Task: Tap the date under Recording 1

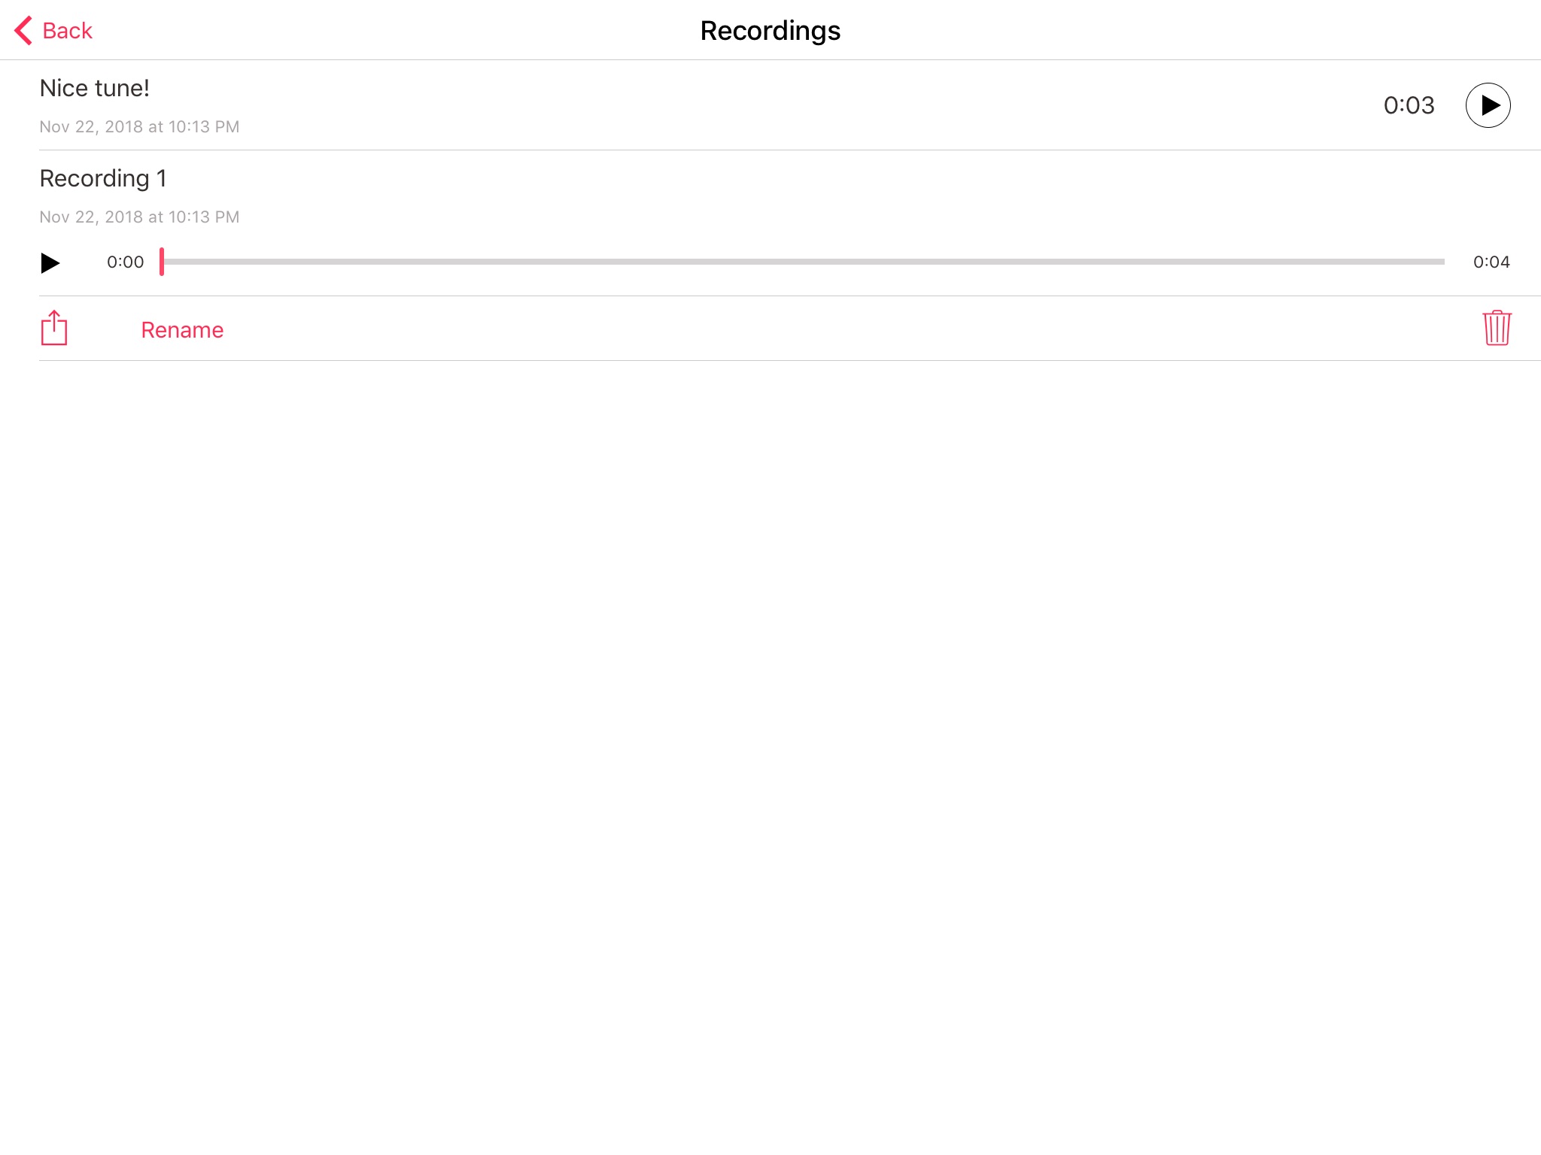Action: click(x=139, y=217)
